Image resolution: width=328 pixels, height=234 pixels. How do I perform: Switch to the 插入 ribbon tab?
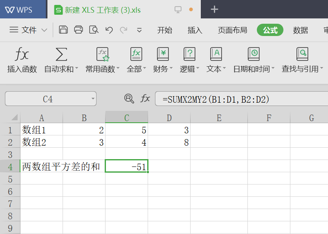[x=195, y=30]
